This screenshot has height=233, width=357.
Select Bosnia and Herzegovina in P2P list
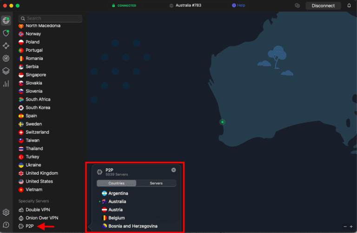coord(133,226)
